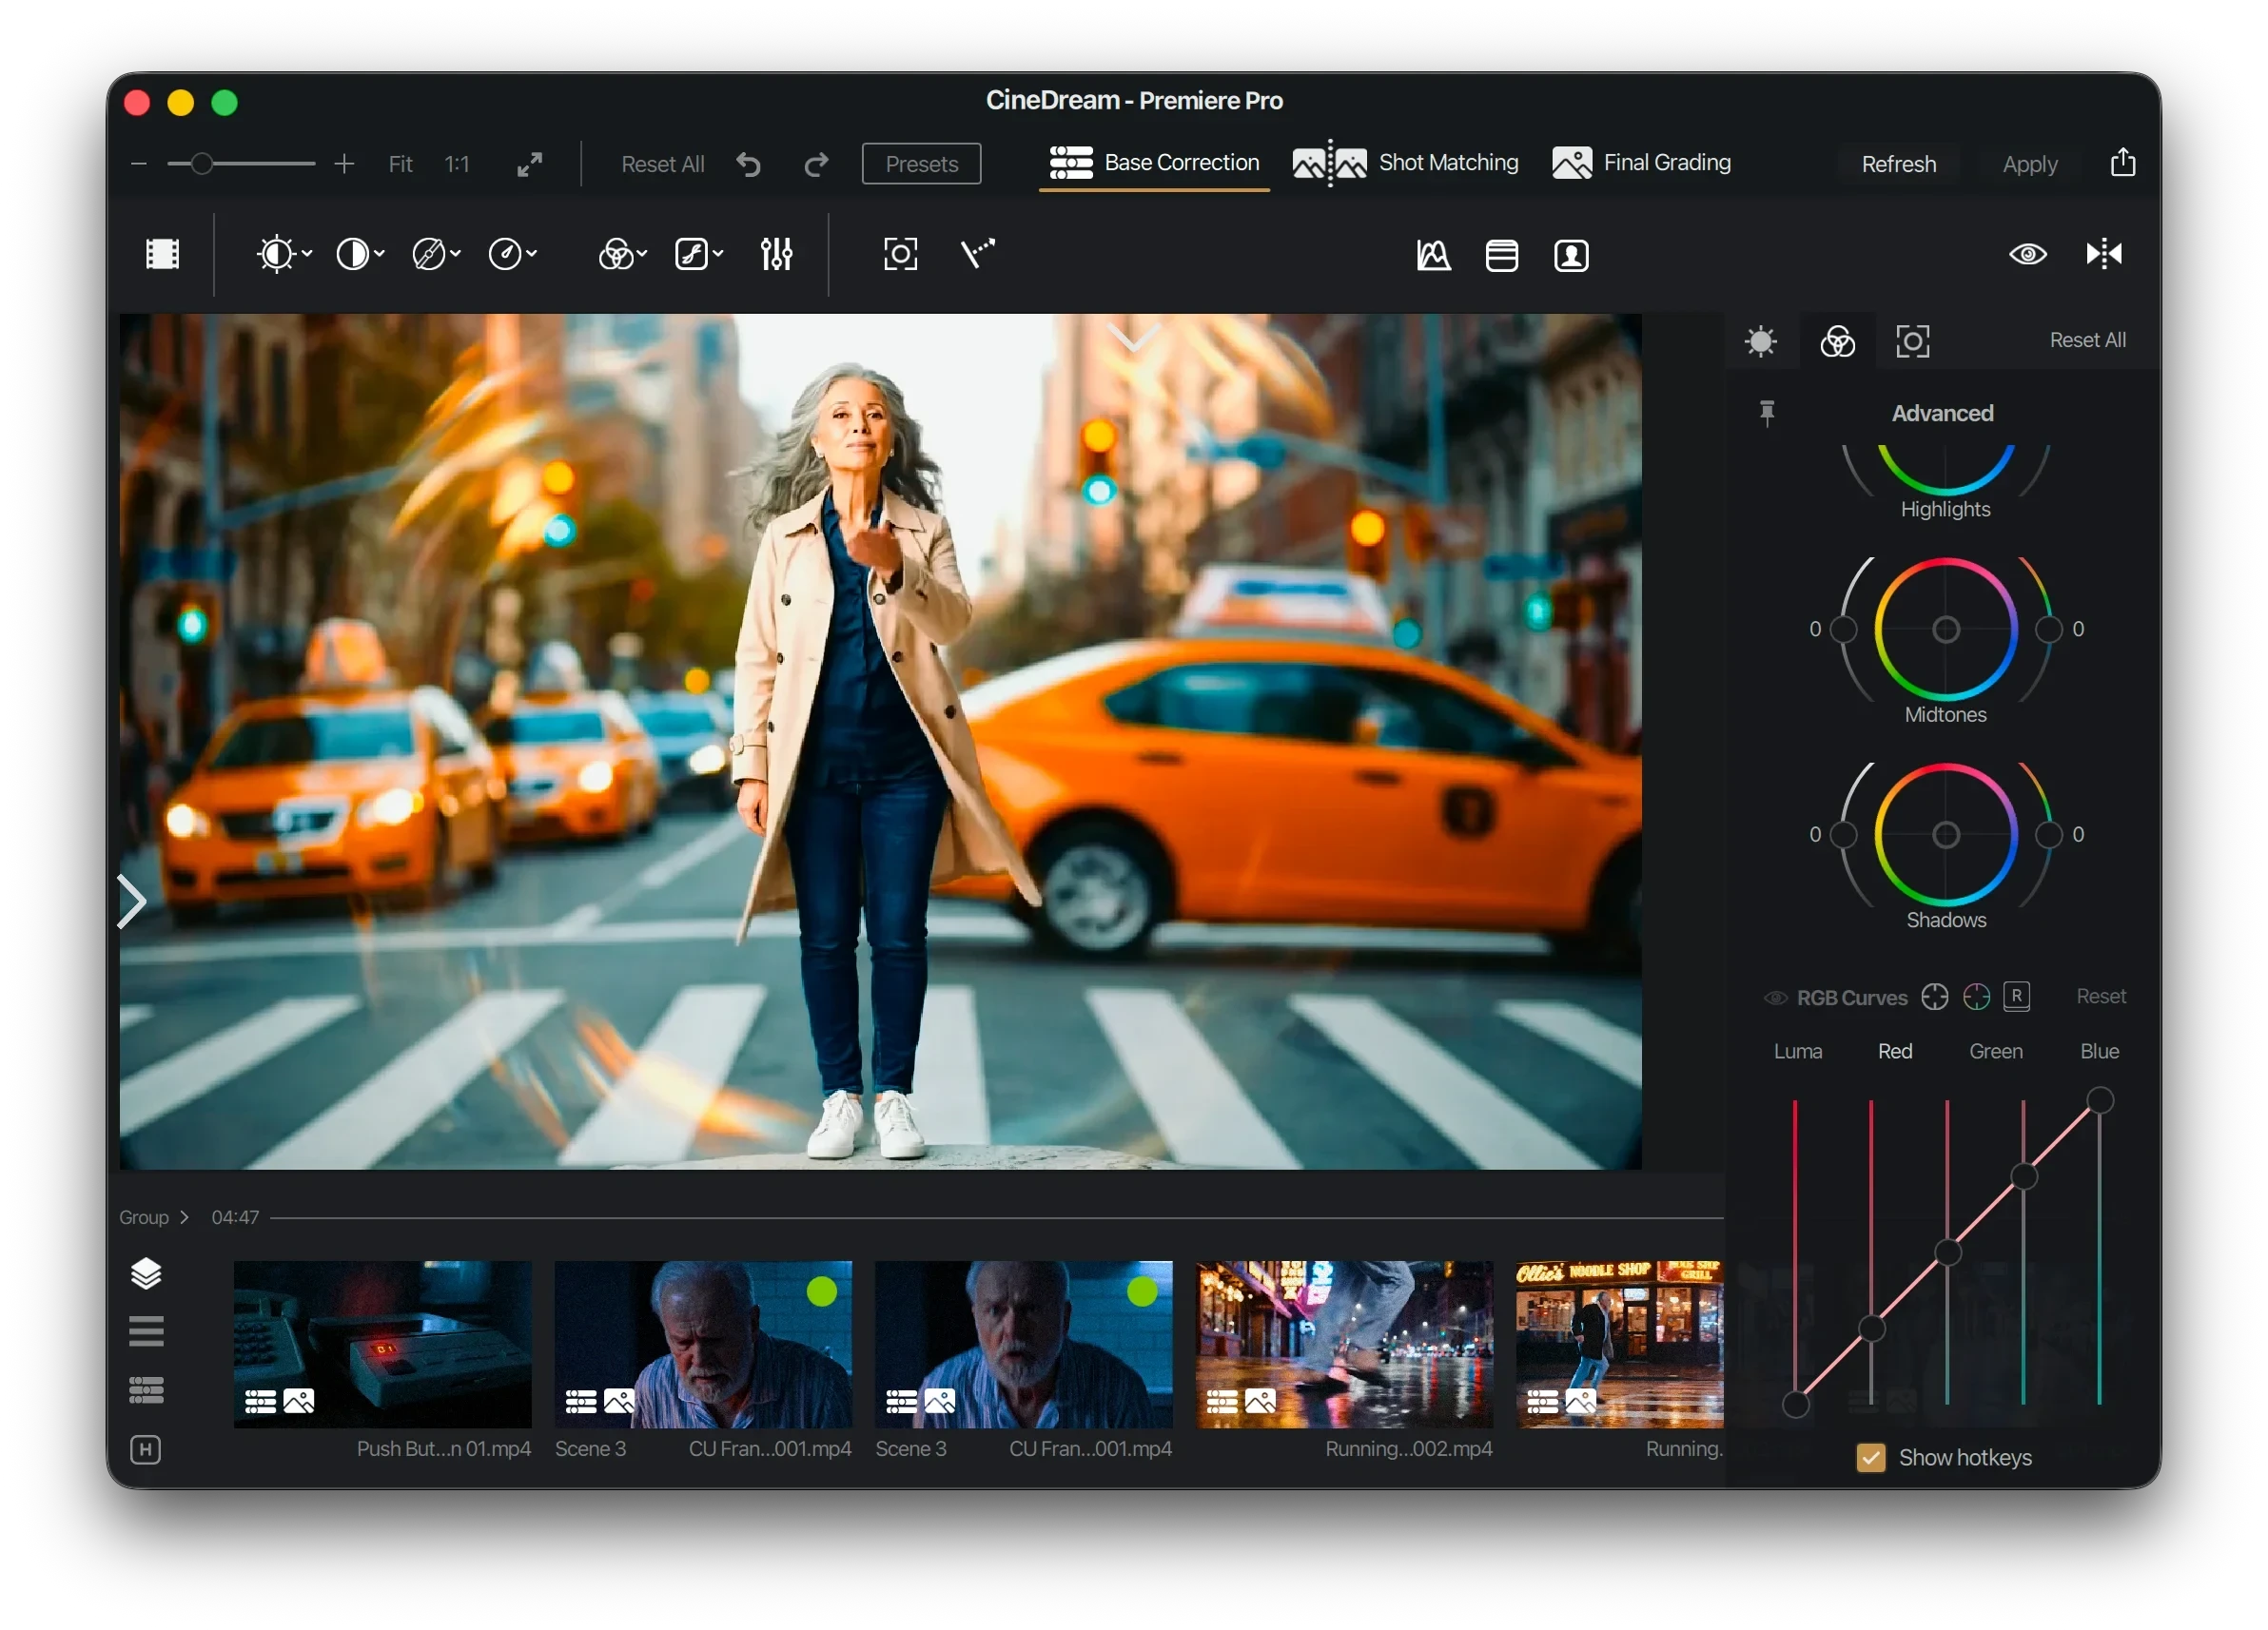Expand the left side panel chevron

click(x=132, y=902)
